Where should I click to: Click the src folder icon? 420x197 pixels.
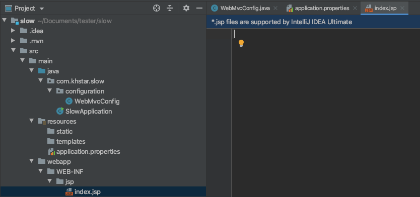click(x=24, y=51)
